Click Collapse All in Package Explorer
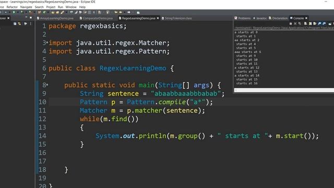The image size is (334, 188). 15,23
